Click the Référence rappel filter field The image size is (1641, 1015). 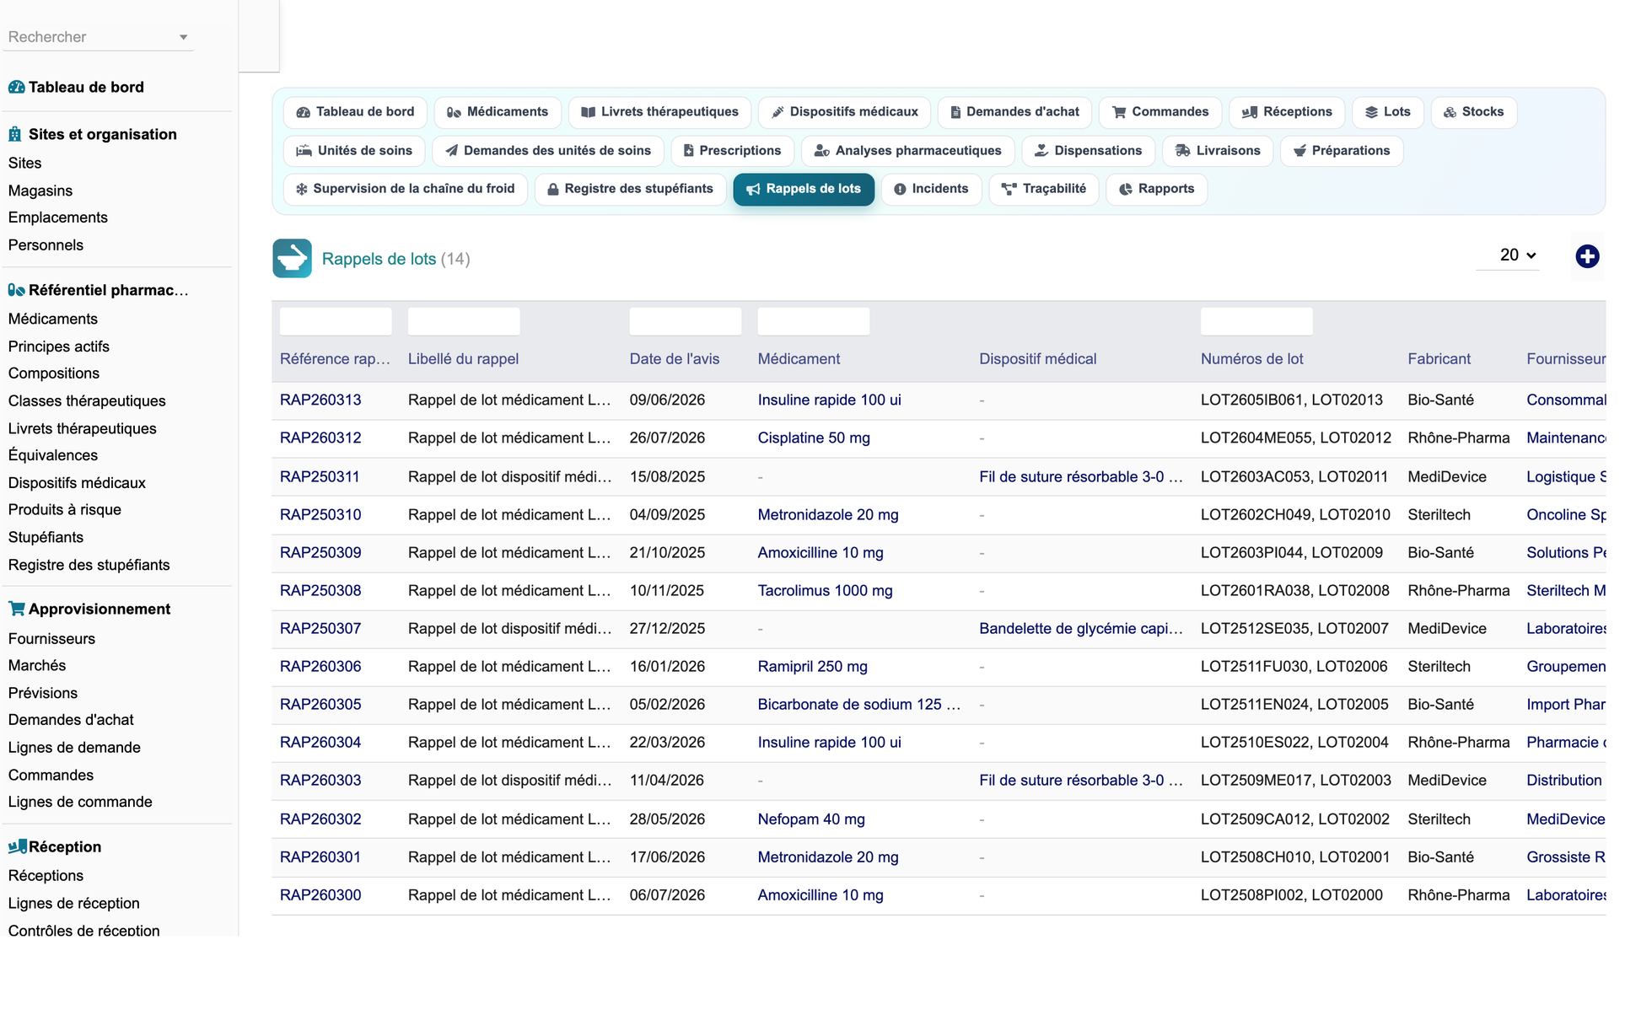tap(336, 321)
